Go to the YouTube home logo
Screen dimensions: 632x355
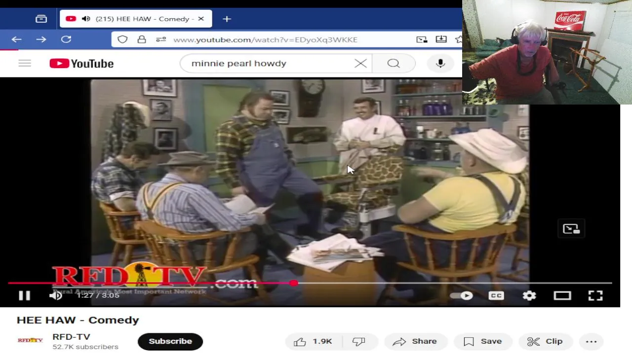click(x=81, y=64)
